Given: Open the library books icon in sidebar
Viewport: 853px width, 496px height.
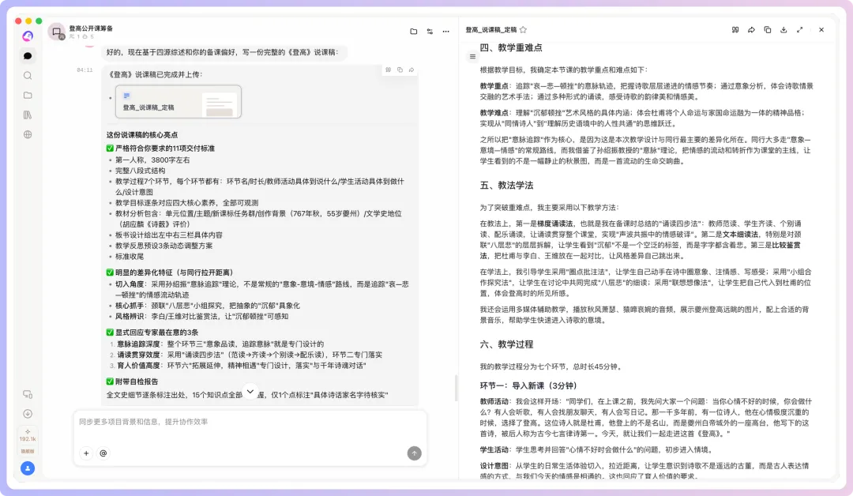Looking at the screenshot, I should [x=28, y=115].
